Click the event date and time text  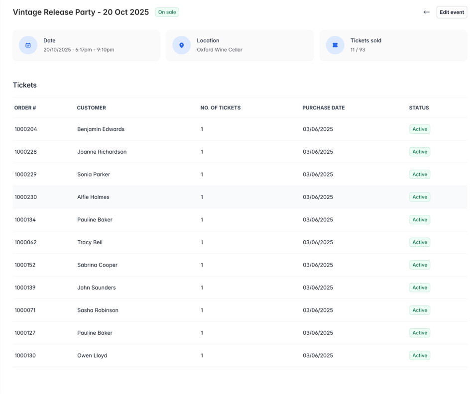coord(79,50)
